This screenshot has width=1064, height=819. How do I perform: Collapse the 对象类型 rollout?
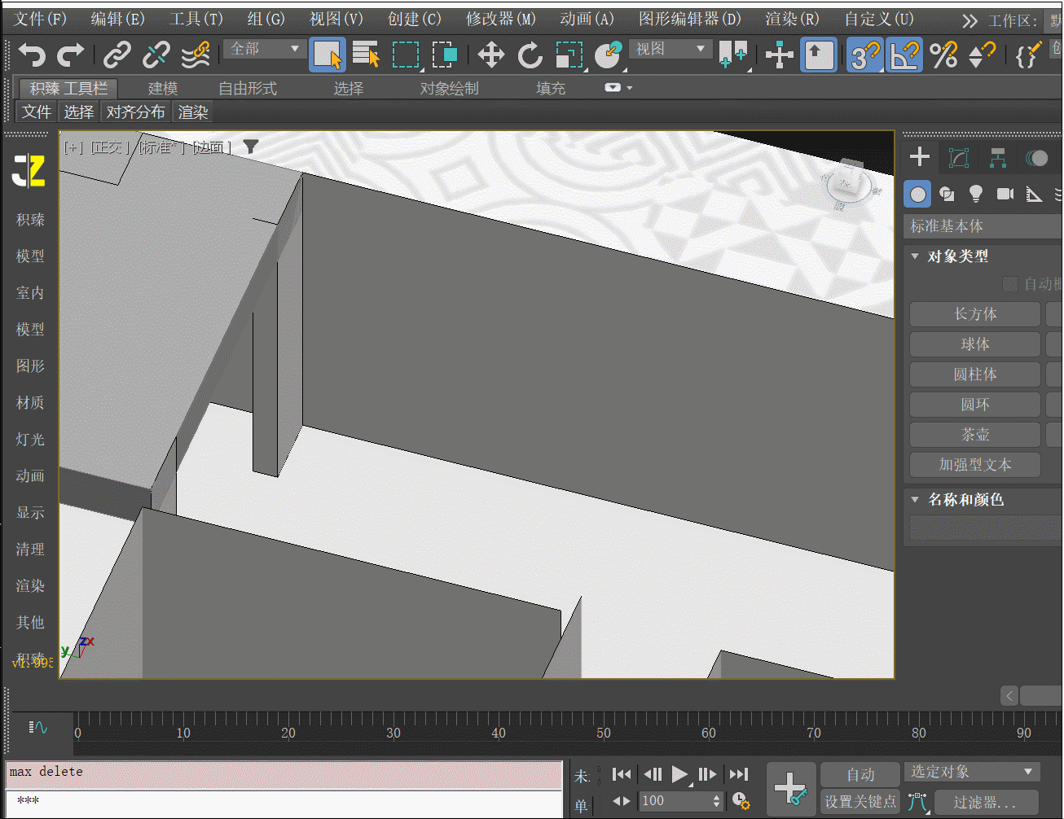coord(915,256)
